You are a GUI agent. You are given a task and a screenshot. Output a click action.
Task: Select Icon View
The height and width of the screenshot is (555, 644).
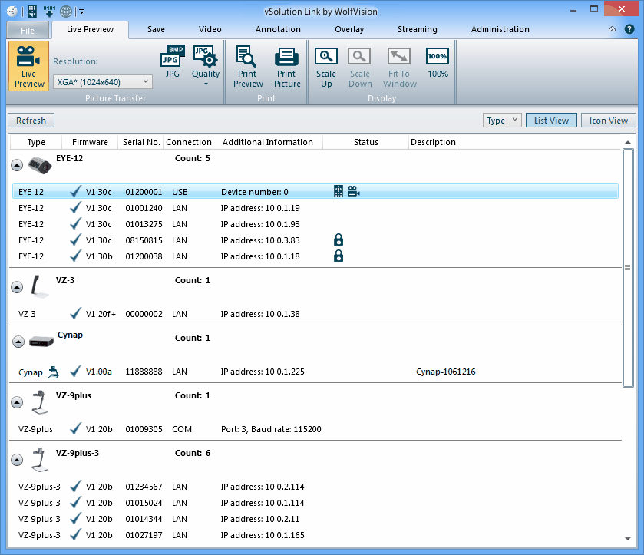[608, 121]
